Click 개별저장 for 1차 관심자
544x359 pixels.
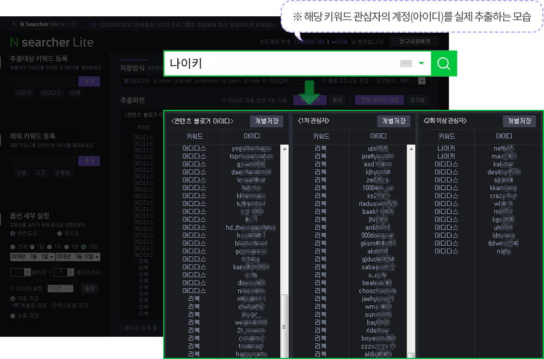click(x=393, y=121)
